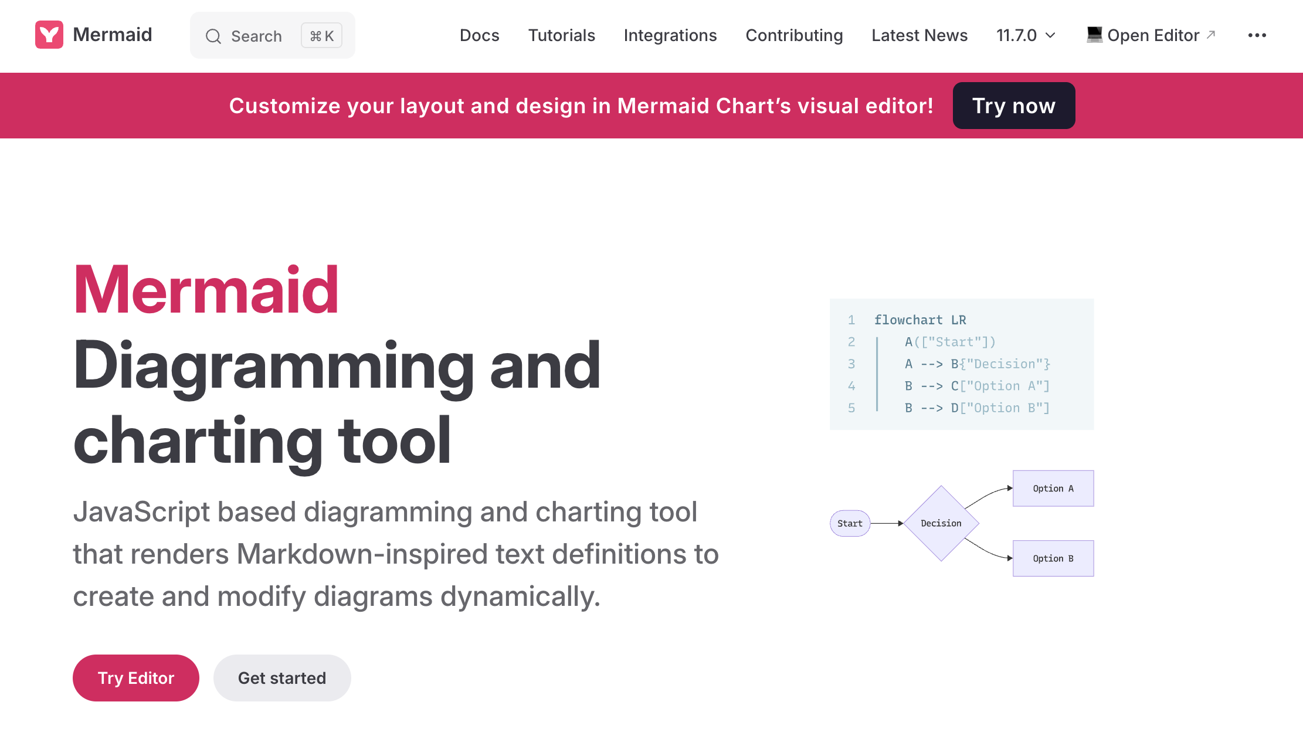
Task: Click the Mermaid site title text
Action: 112,35
